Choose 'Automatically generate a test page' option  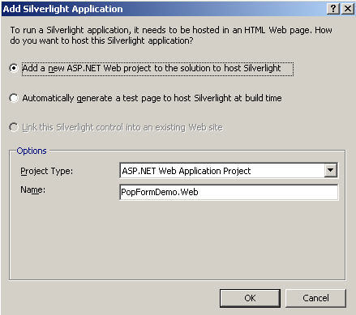pyautogui.click(x=14, y=98)
